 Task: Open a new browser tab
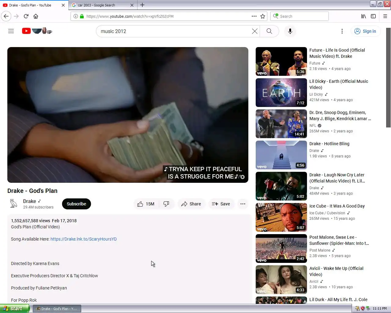tap(142, 5)
